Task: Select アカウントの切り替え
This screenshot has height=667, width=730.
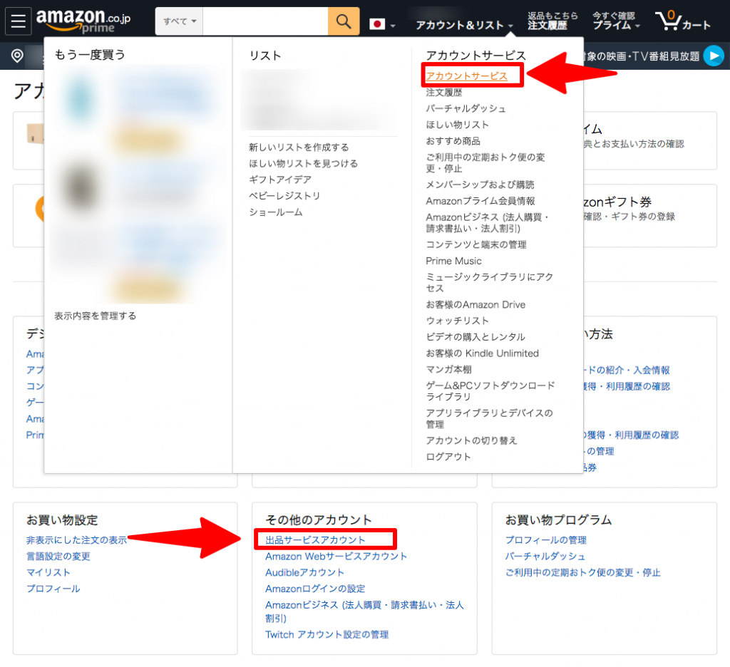Action: click(x=471, y=441)
